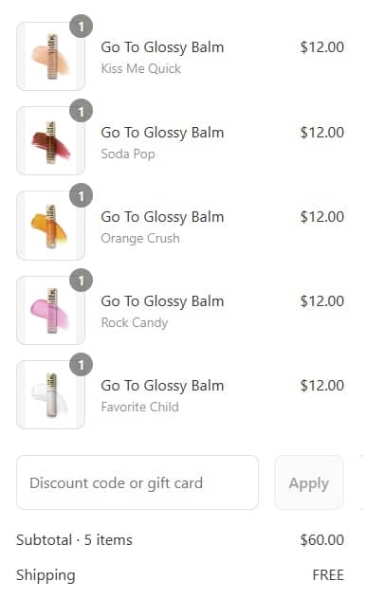The width and height of the screenshot is (366, 599).
Task: Click the FREE shipping value
Action: click(x=328, y=575)
